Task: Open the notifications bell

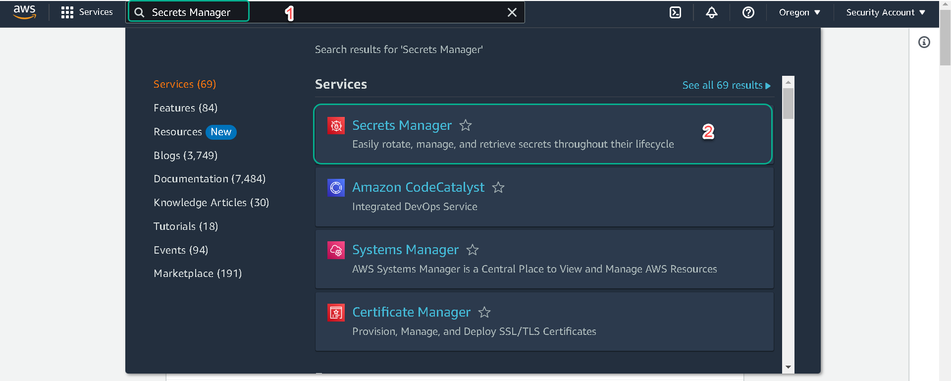Action: click(712, 12)
